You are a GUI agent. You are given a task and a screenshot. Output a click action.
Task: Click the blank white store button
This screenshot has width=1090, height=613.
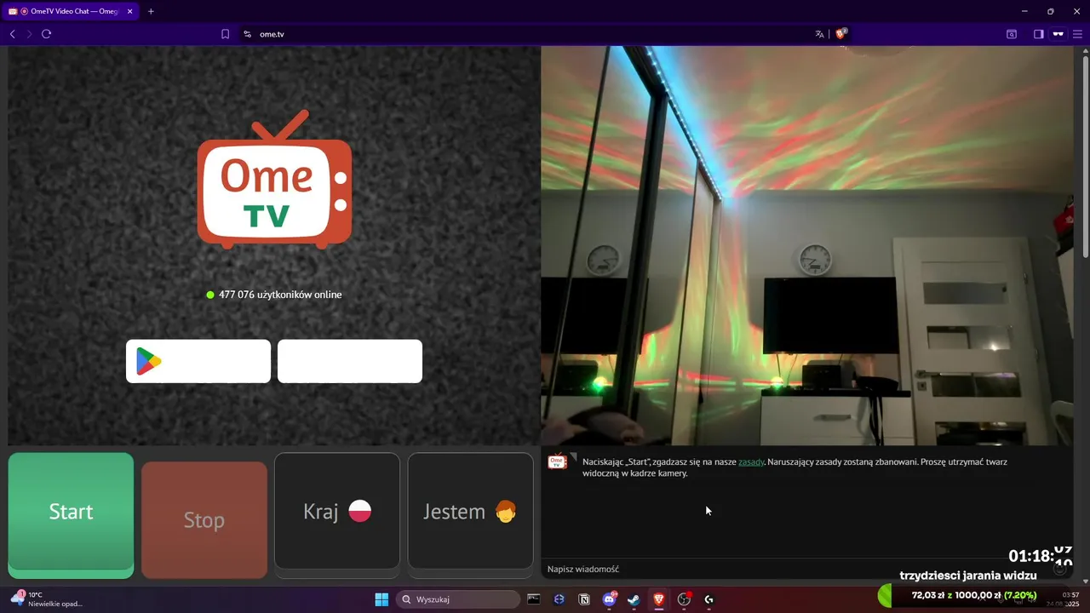pos(350,361)
